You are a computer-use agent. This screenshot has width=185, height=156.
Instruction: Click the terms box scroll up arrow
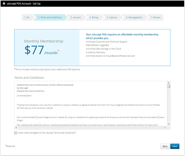click(x=169, y=83)
